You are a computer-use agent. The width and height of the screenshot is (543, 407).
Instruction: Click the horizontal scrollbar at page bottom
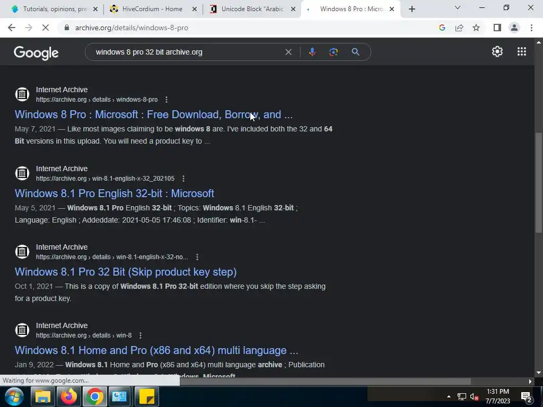[325, 382]
